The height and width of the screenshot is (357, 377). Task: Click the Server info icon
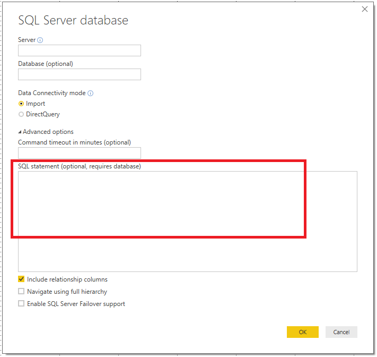[x=40, y=40]
